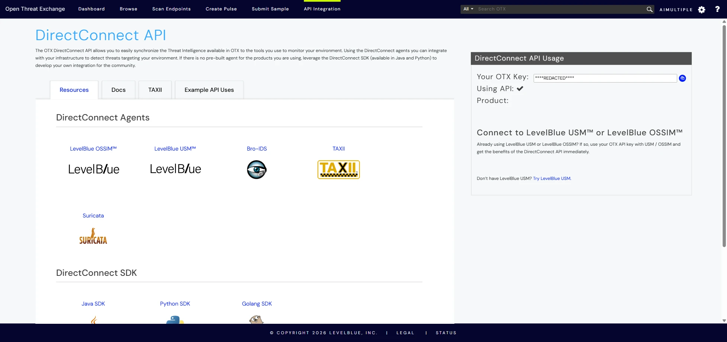Click the DirectConnect Agents section heading
The width and height of the screenshot is (727, 342).
tap(103, 117)
